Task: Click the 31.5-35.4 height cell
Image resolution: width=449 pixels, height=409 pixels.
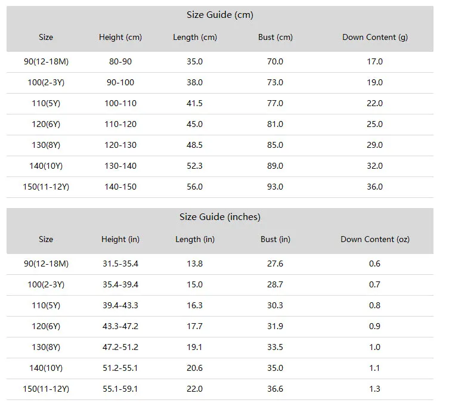Action: [120, 264]
